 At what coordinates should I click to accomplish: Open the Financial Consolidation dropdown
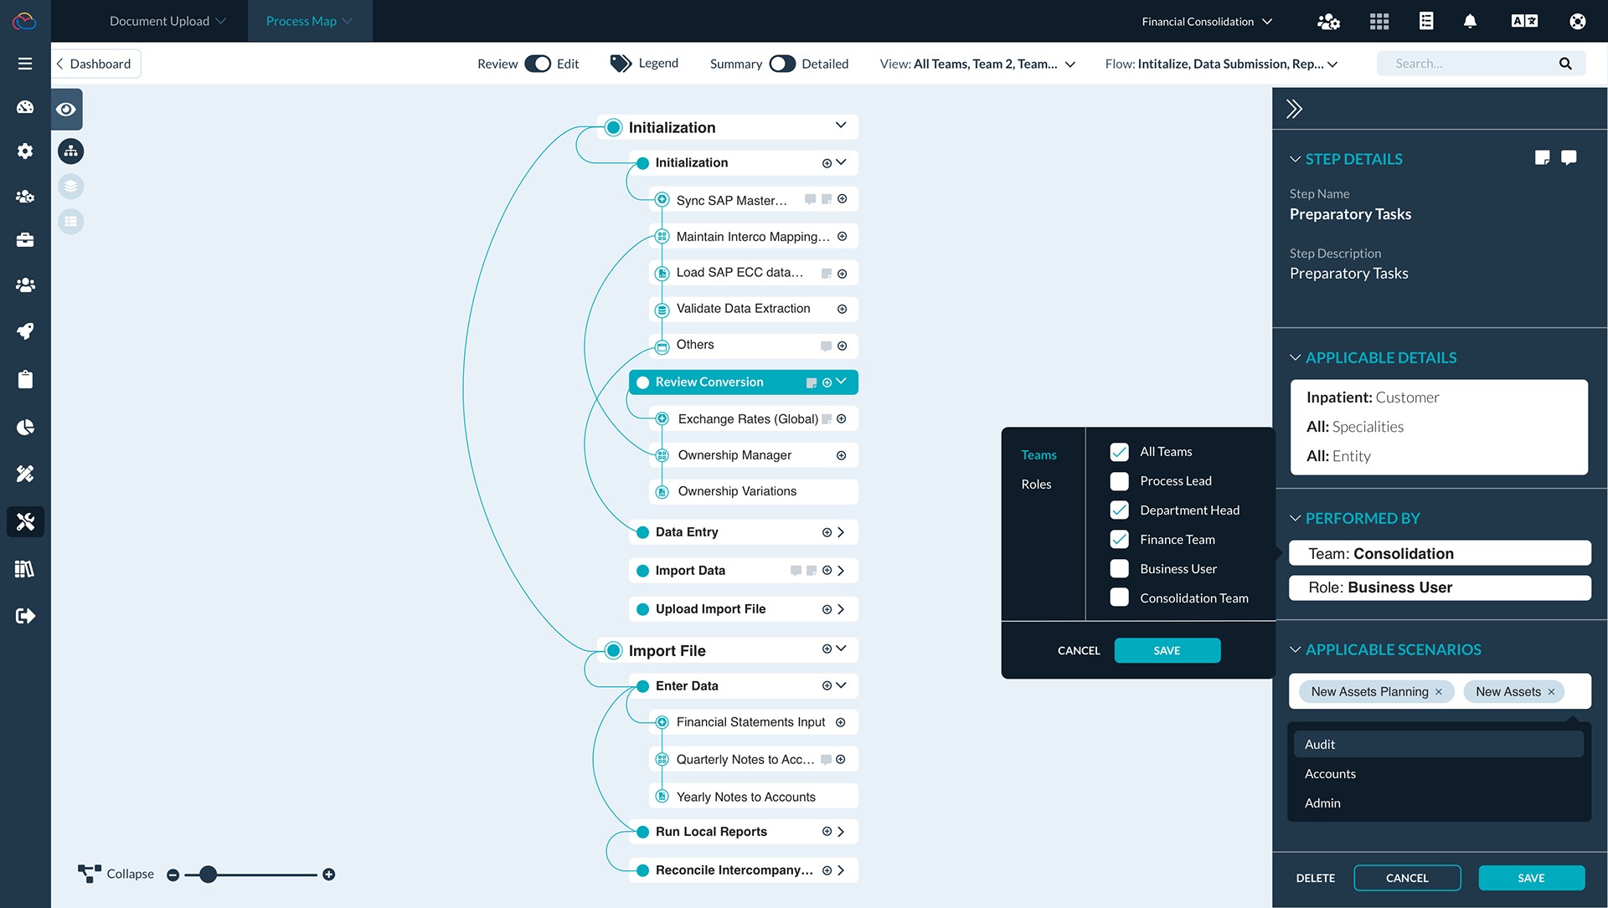[x=1206, y=22]
